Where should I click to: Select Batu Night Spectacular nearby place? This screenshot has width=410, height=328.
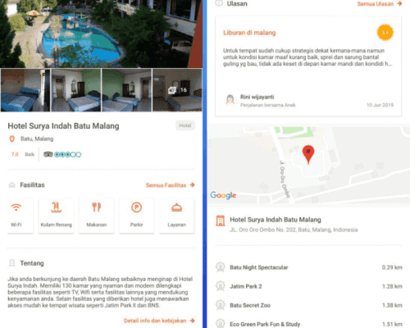click(x=308, y=267)
